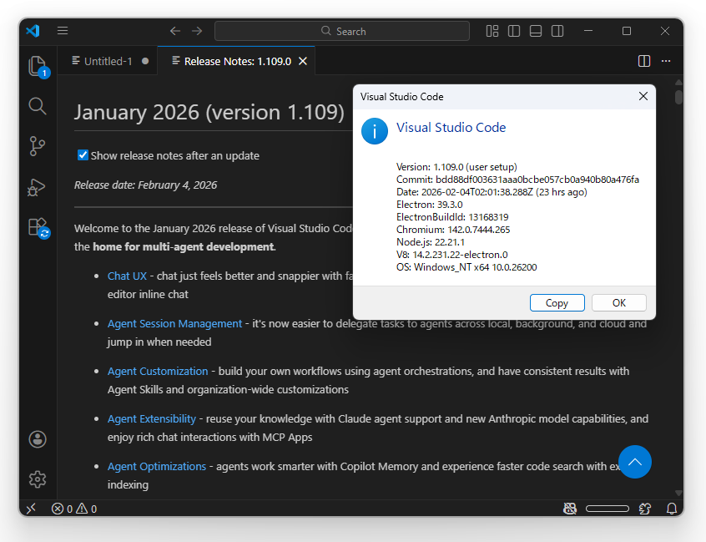Open the hamburger application menu
The width and height of the screenshot is (706, 542).
point(63,30)
